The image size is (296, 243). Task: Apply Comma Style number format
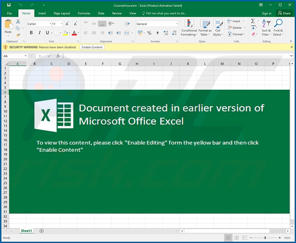tap(157, 33)
